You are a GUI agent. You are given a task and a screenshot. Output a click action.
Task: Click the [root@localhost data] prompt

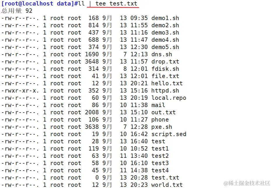tap(37, 4)
